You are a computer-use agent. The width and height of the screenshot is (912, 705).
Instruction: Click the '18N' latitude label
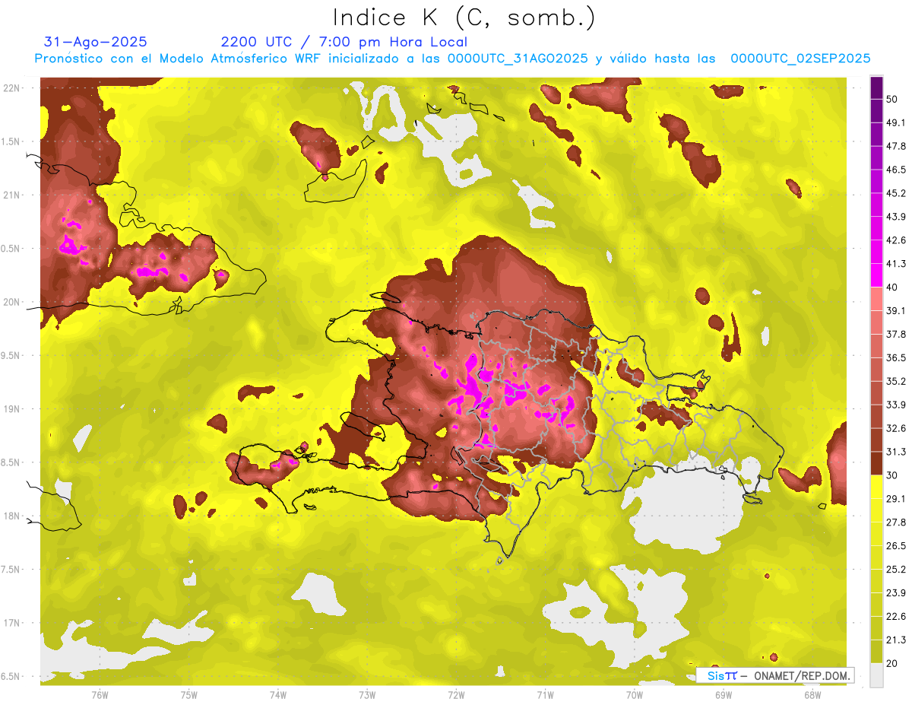coord(12,516)
